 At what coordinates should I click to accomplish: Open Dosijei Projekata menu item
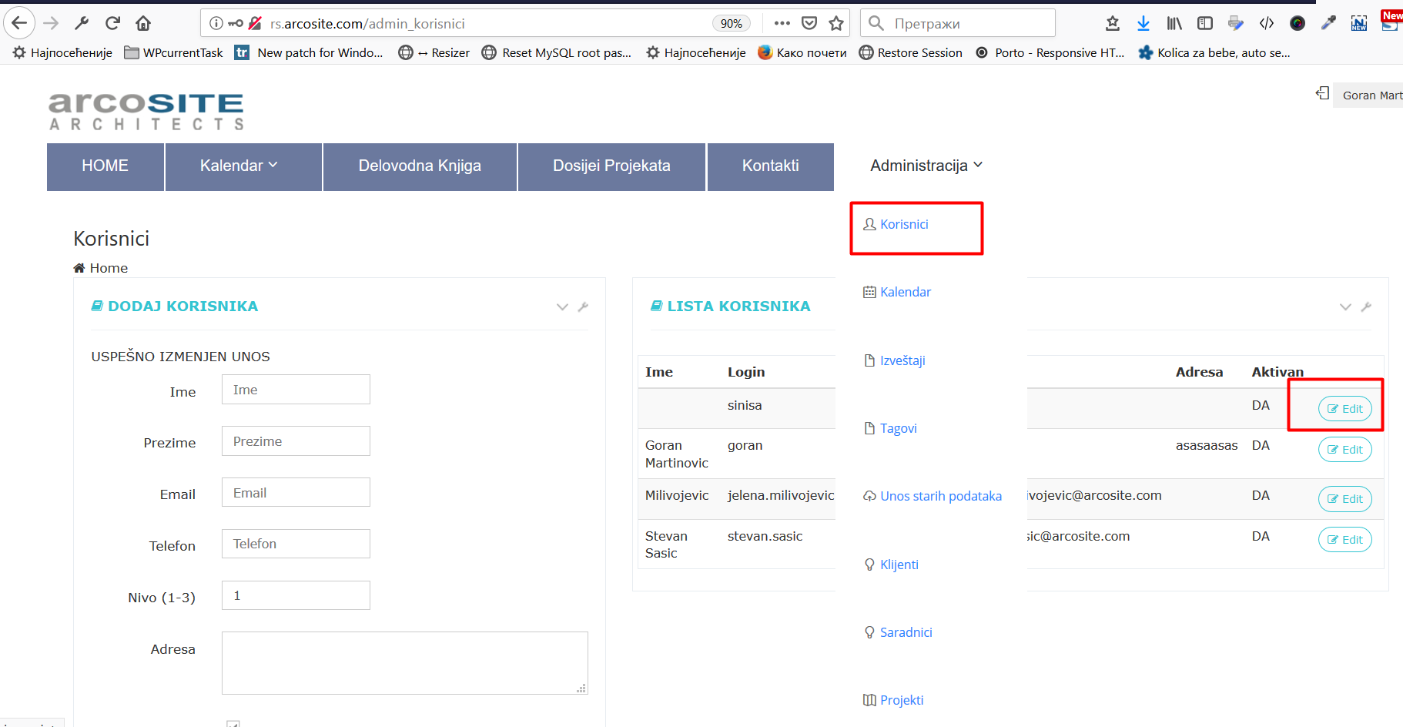(x=611, y=166)
